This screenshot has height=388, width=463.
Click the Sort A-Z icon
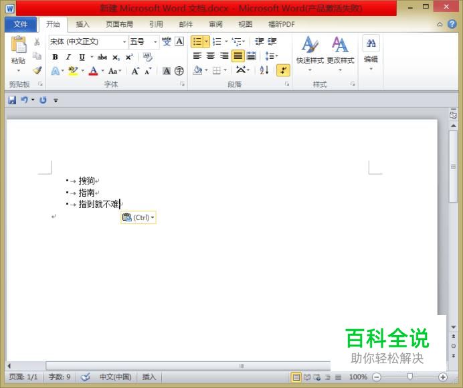(x=264, y=70)
